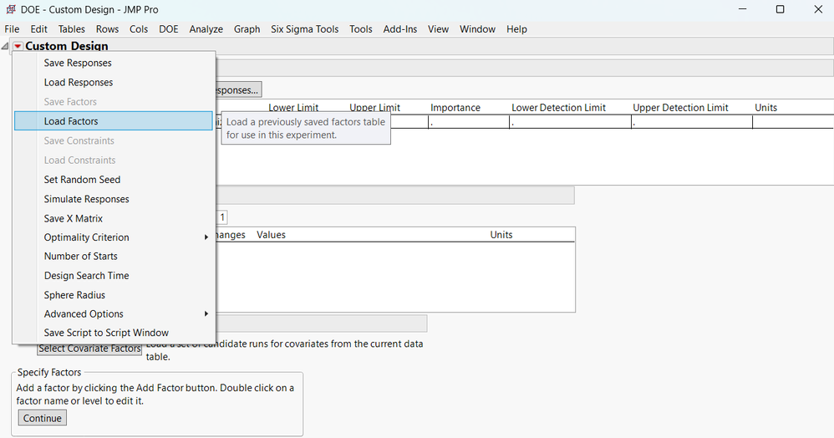834x438 pixels.
Task: Open the Rows menu
Action: pos(108,29)
